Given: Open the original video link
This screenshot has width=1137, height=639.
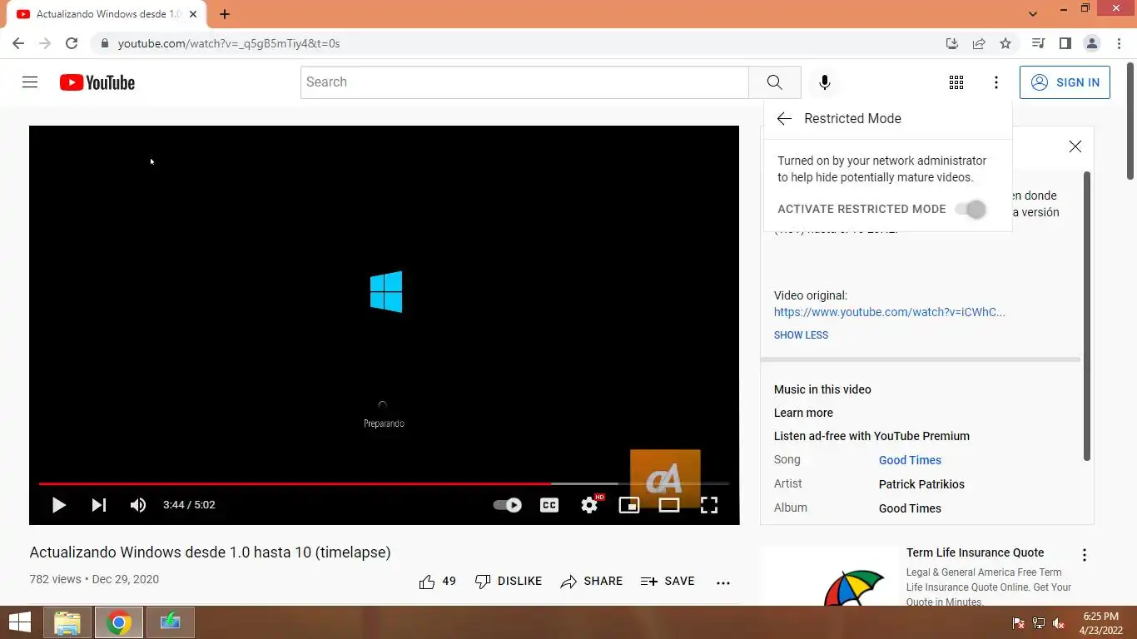Looking at the screenshot, I should click(x=890, y=312).
